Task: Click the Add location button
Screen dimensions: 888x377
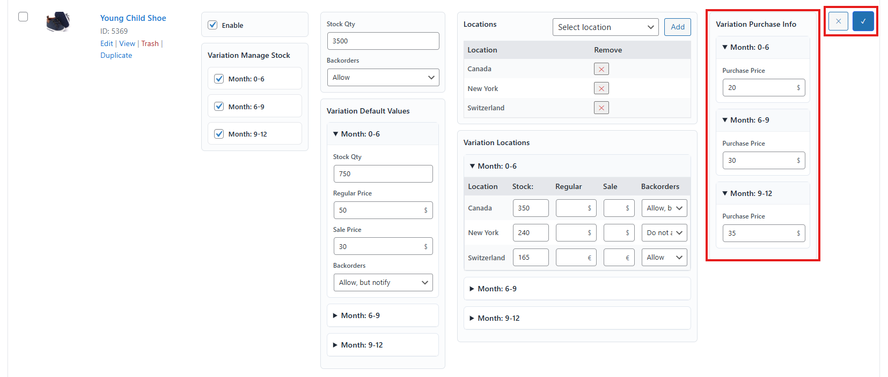Action: tap(677, 27)
